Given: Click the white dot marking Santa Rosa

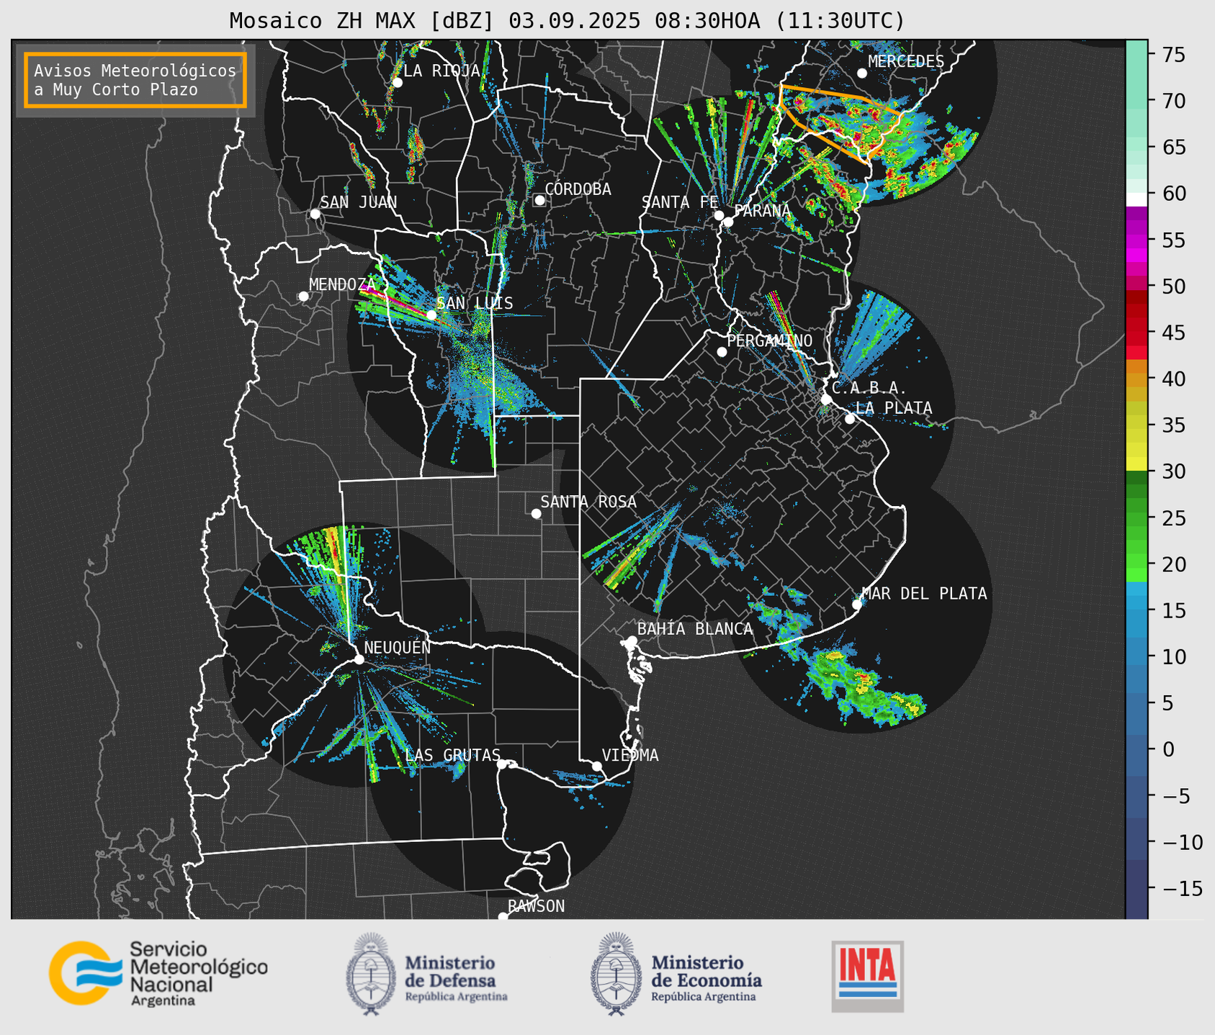Looking at the screenshot, I should click(536, 513).
